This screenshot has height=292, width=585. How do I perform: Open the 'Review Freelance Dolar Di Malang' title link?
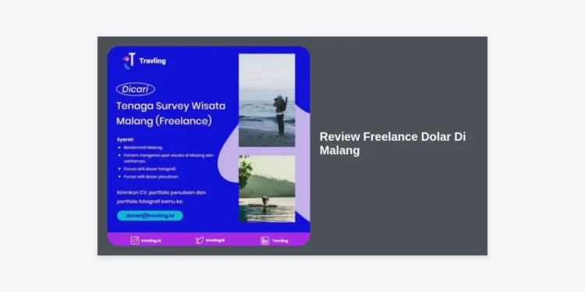point(392,143)
